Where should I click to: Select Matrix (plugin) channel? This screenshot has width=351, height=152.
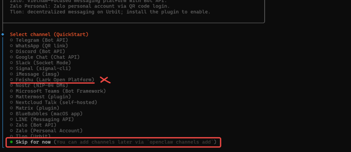pyautogui.click(x=35, y=108)
